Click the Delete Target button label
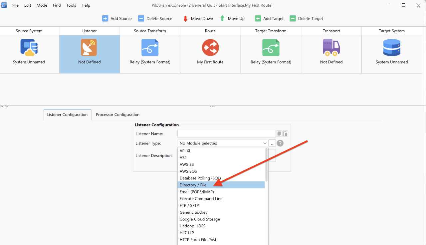The height and width of the screenshot is (245, 426). click(311, 19)
